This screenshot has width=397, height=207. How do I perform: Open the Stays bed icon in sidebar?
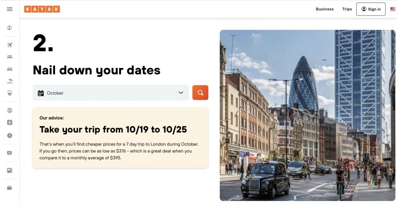[x=9, y=57]
